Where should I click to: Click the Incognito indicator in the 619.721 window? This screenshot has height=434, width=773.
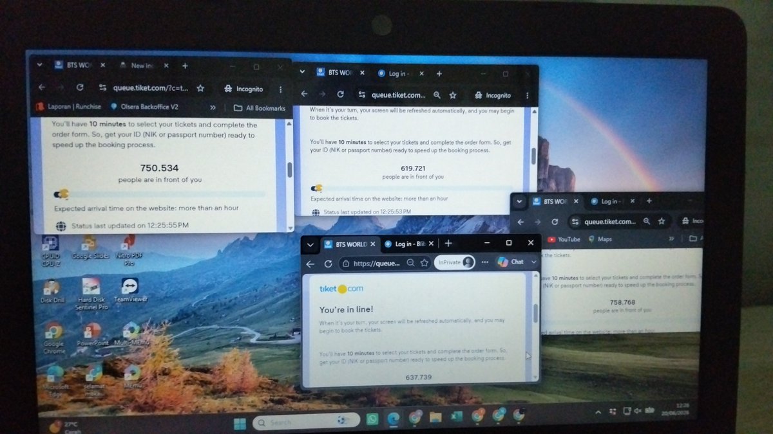(492, 95)
